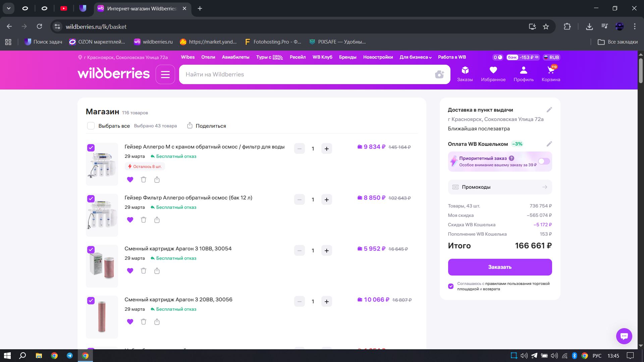Open the catalog hamburger menu button
Screen dimensions: 644x362
click(x=165, y=74)
